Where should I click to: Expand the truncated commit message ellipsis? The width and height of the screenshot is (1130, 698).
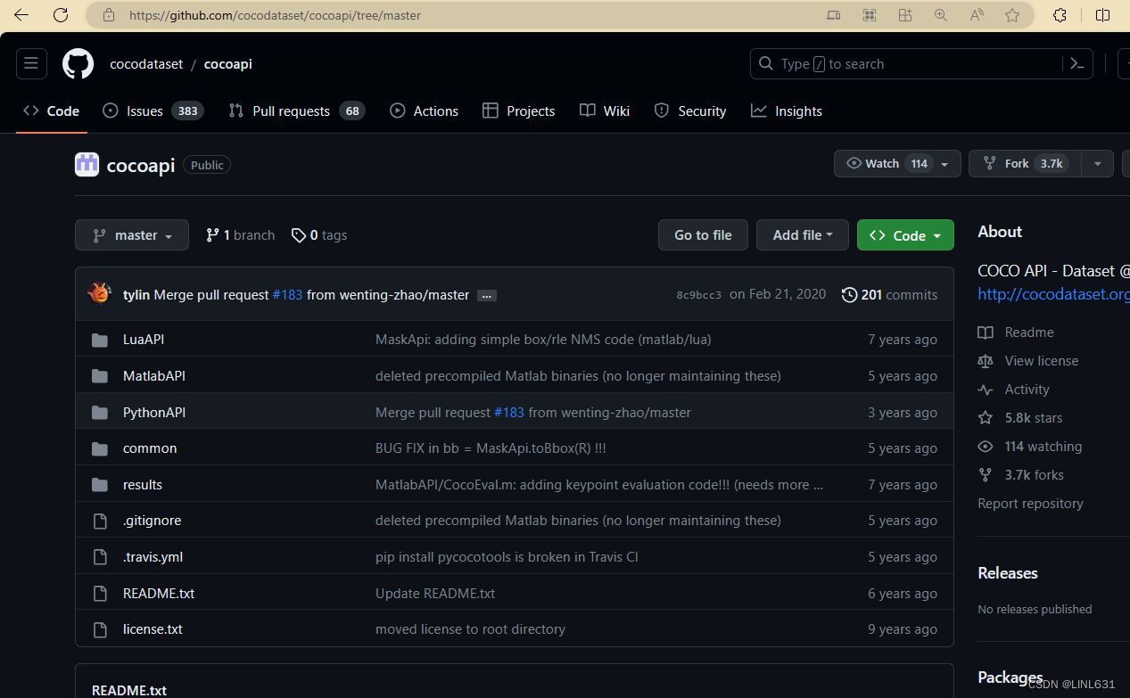point(486,294)
